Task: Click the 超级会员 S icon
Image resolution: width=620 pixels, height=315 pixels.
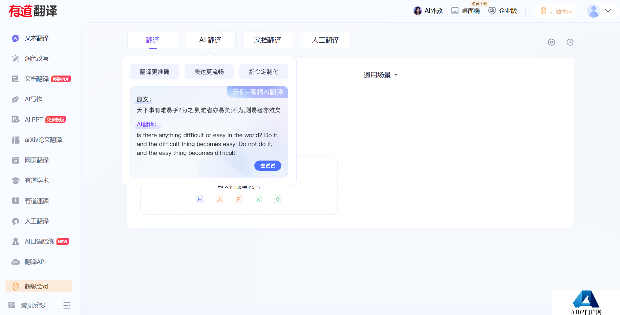Action: click(16, 286)
